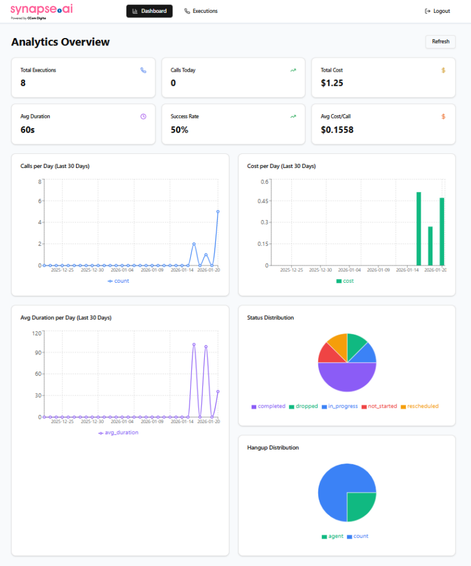Click the trend icon in Success Rate card
The image size is (471, 566).
293,117
